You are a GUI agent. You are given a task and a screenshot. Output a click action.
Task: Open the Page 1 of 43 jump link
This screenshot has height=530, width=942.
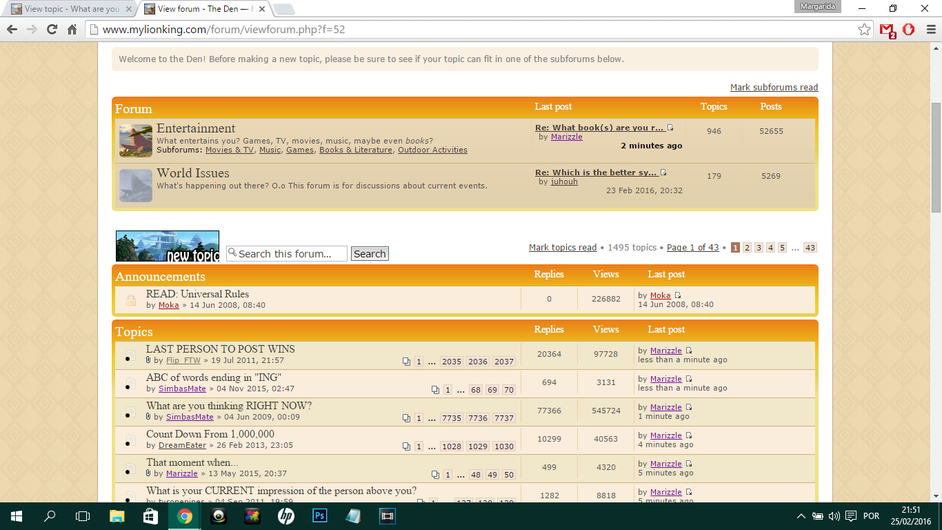(x=692, y=248)
